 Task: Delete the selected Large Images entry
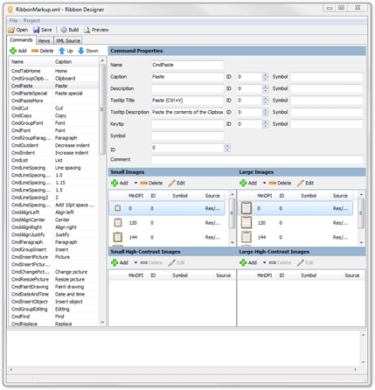(280, 183)
